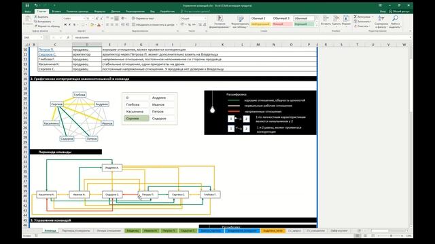Apply percent number style
Screen dimensions: 435x244
coord(189,24)
